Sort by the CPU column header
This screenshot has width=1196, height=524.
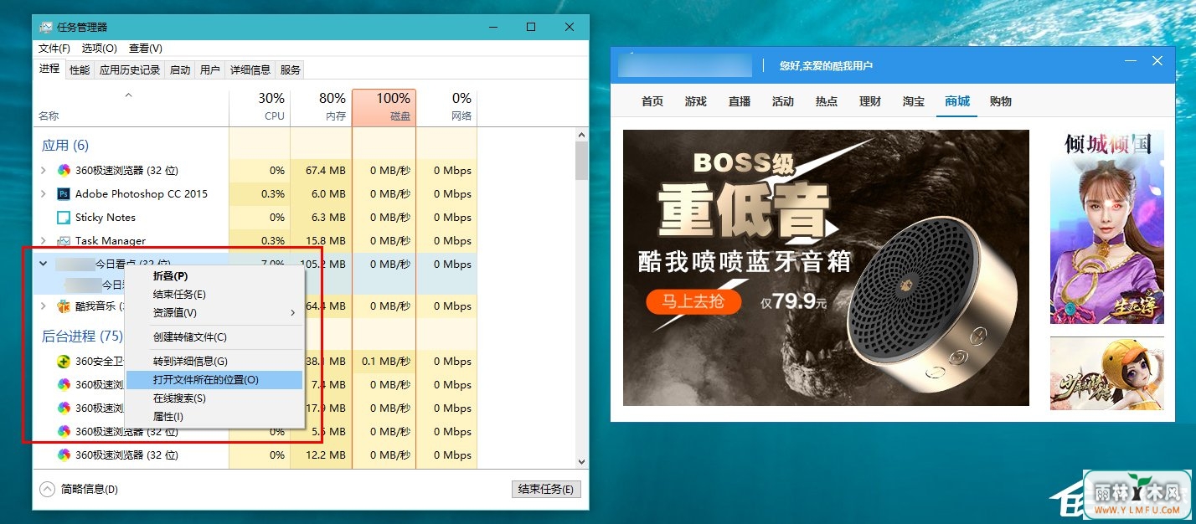[x=260, y=107]
